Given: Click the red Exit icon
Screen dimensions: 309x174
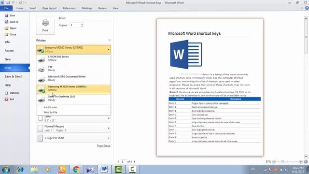Looking at the screenshot, I should point(6,99).
